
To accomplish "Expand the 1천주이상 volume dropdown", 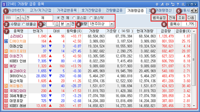I will pyautogui.click(x=112, y=24).
